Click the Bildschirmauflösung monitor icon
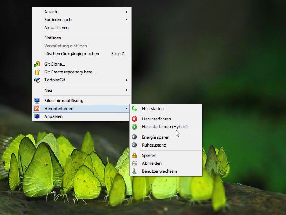The image size is (286, 215). click(x=37, y=101)
